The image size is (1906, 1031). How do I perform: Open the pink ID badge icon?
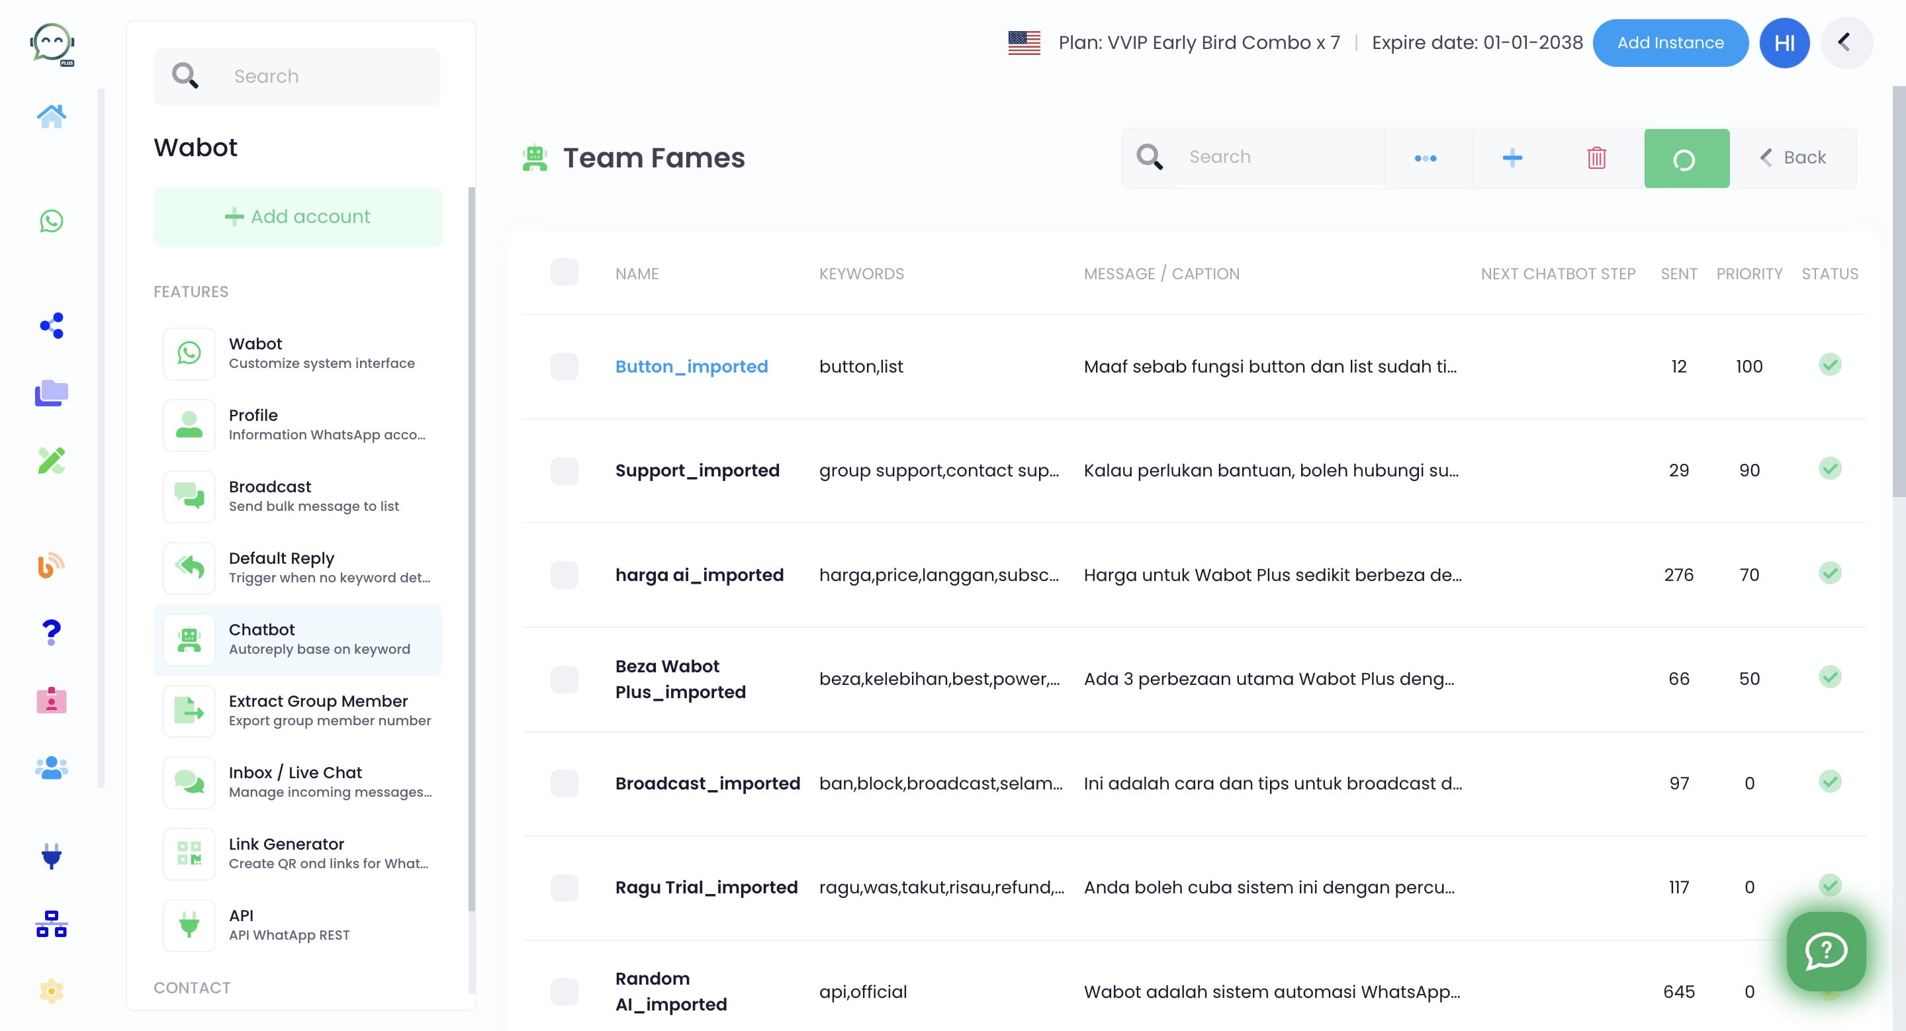pos(51,699)
